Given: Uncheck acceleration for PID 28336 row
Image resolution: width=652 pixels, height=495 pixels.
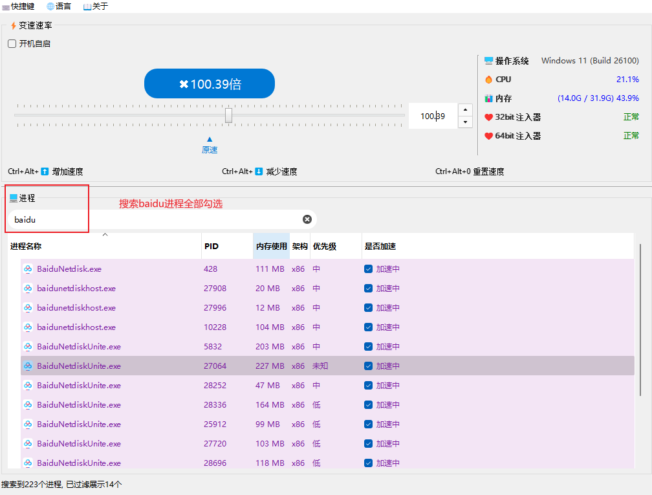Looking at the screenshot, I should (368, 405).
